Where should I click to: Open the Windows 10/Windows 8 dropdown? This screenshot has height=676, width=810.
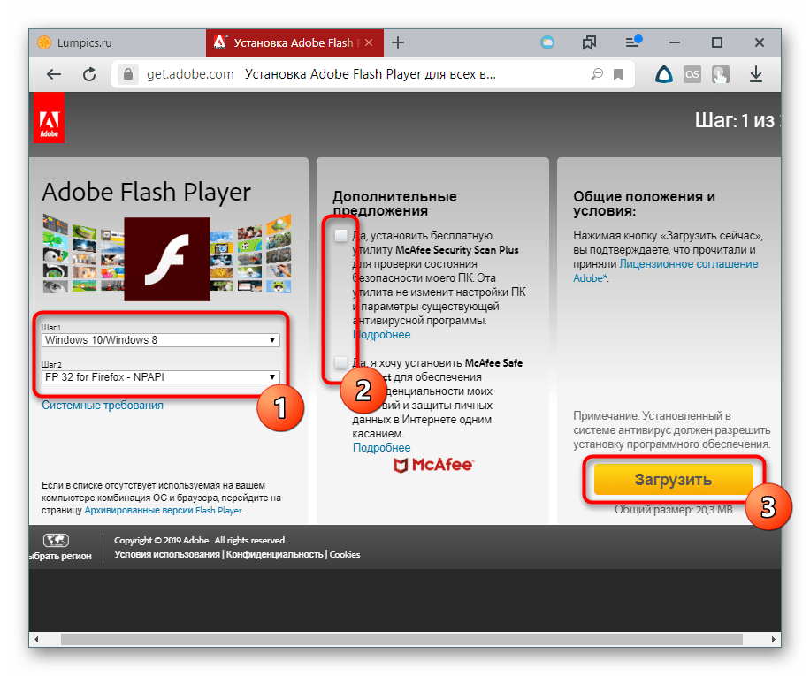point(161,340)
